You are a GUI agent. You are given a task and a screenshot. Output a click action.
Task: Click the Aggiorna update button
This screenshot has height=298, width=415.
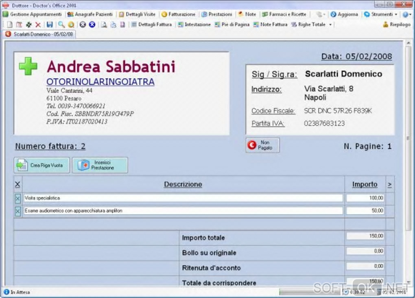344,14
